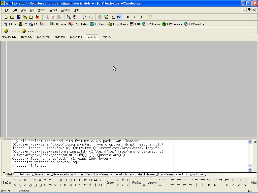Run the ABC spell check icon
Viewport: 258px width, 193px height.
coord(75,17)
